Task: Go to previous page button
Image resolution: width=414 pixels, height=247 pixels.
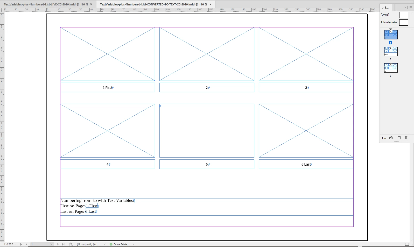Action: click(x=26, y=244)
